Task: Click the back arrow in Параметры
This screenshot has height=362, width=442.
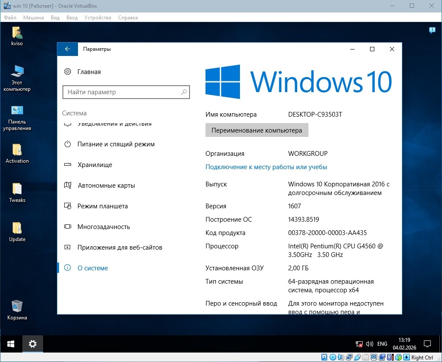Action: (68, 49)
